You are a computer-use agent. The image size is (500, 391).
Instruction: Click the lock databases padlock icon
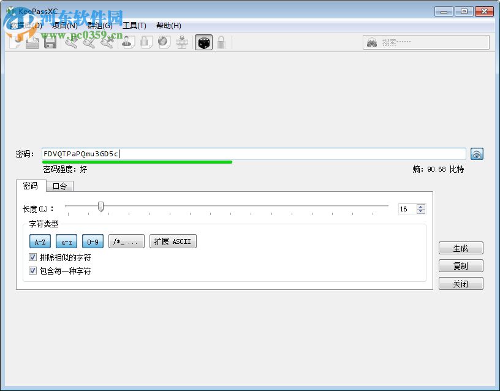click(221, 42)
